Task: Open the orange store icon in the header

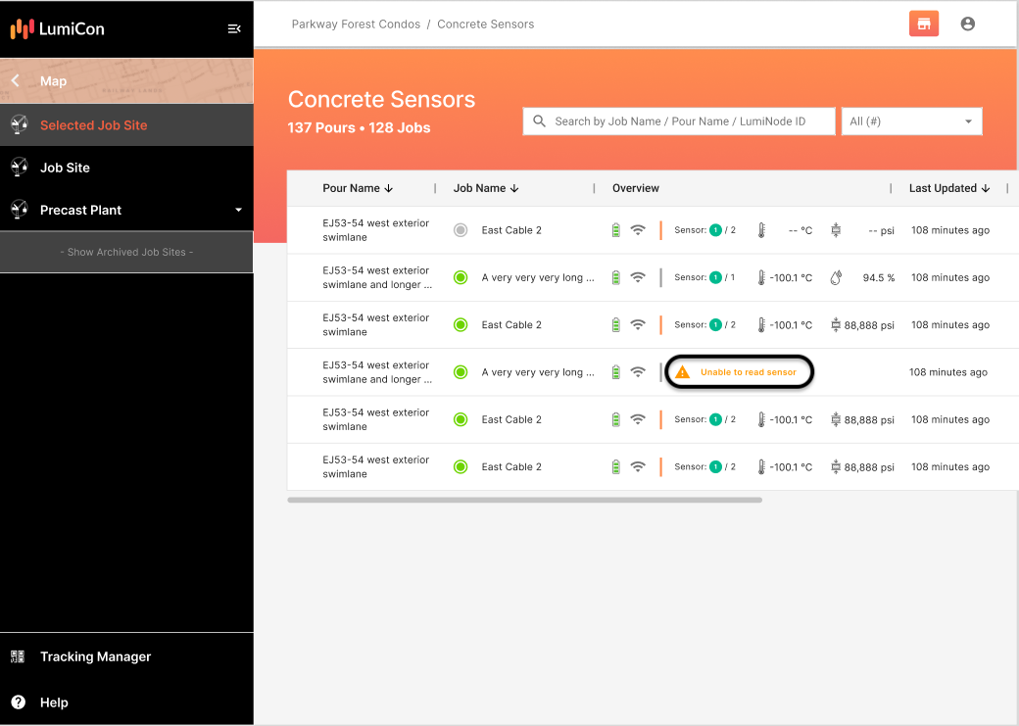Action: pos(923,24)
